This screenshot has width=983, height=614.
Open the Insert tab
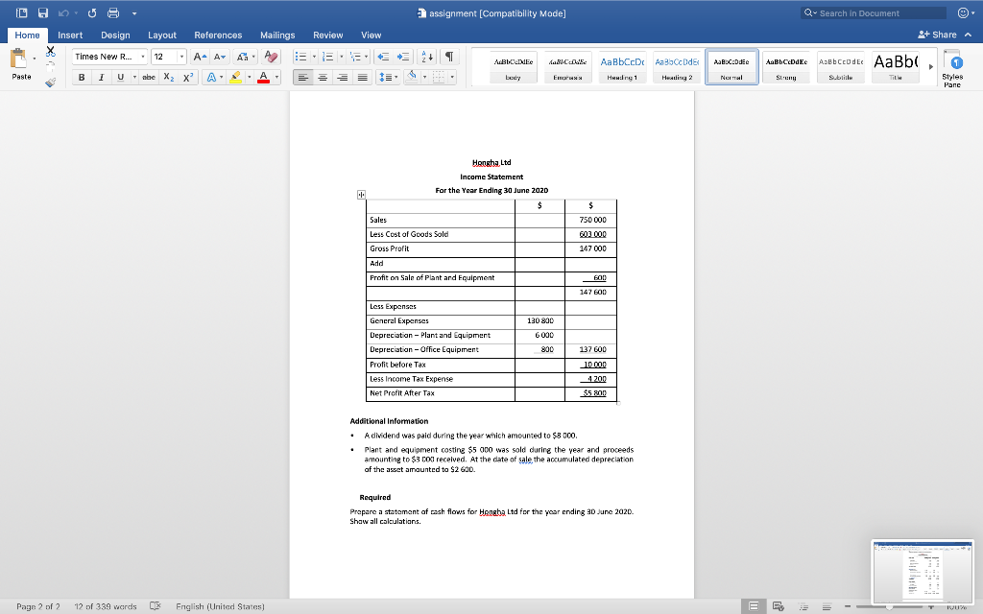pos(70,35)
